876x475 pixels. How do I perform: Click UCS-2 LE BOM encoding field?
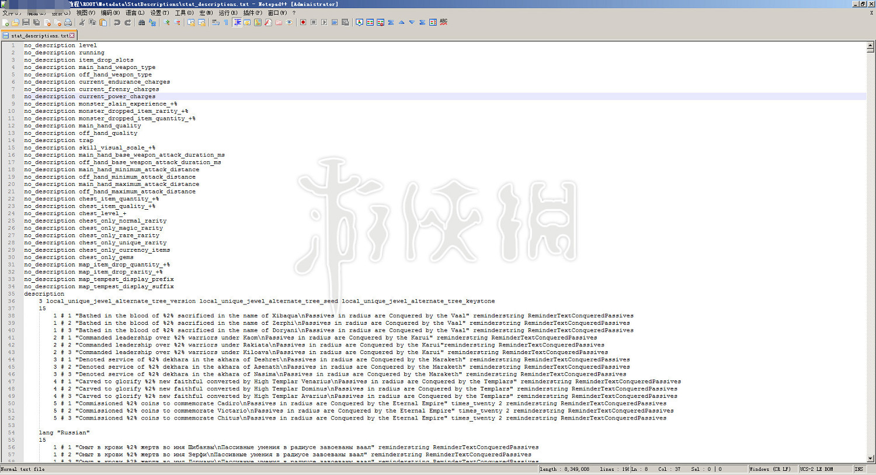pos(816,469)
